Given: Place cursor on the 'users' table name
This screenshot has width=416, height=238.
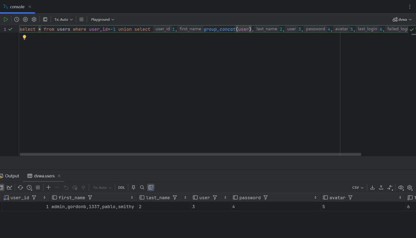Looking at the screenshot, I should [64, 29].
